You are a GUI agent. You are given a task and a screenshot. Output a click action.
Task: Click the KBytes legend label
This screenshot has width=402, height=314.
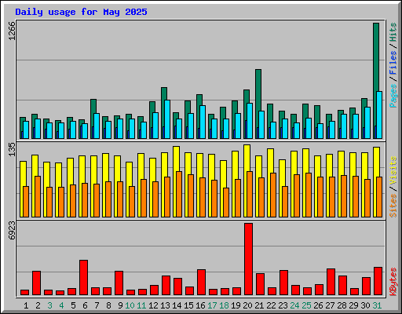click(x=393, y=282)
